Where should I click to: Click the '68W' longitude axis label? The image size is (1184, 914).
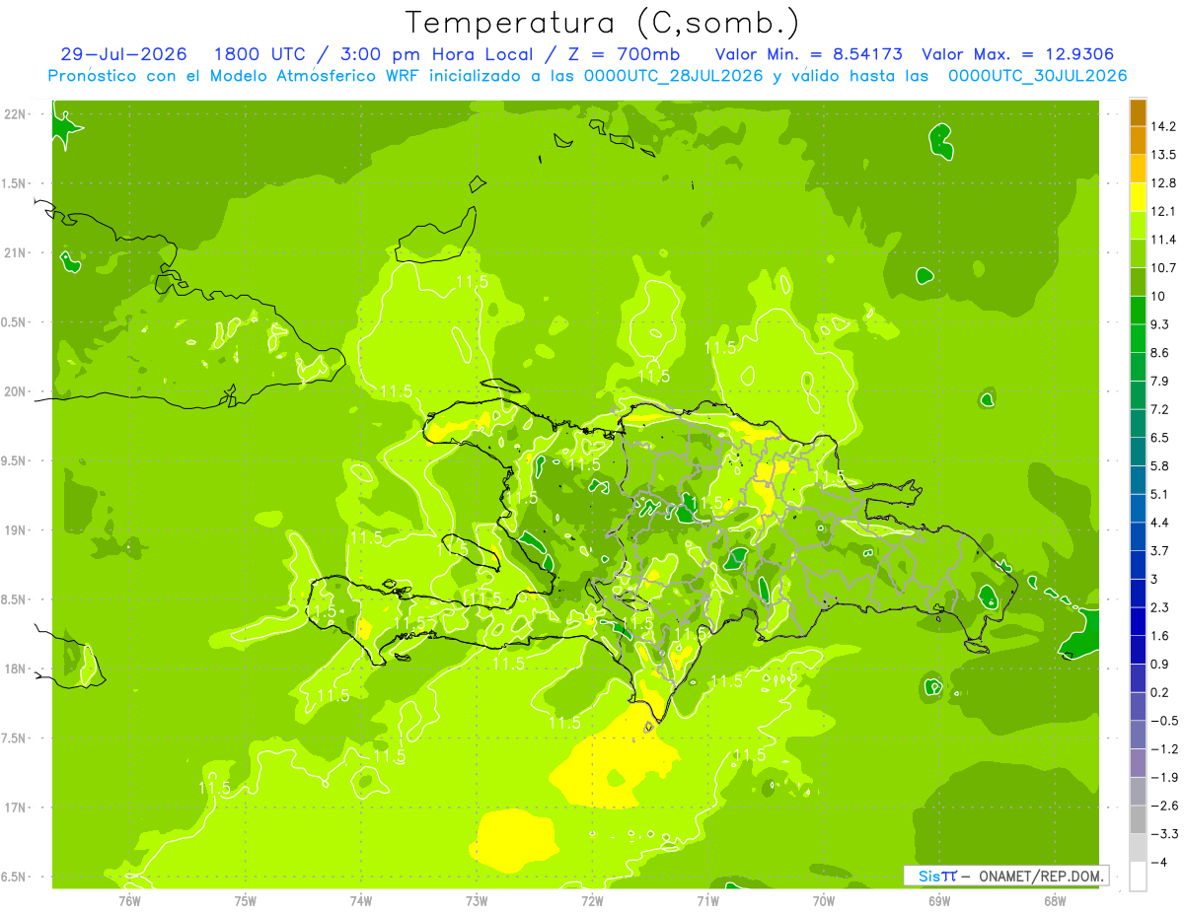[1055, 899]
